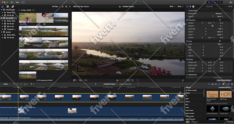This screenshot has width=234, height=124.
Task: Select the DJI_0129 clip in browser
Action: point(43,18)
